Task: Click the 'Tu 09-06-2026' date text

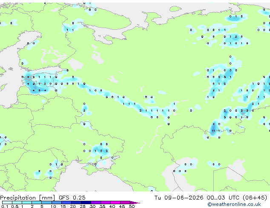Action: [179, 198]
